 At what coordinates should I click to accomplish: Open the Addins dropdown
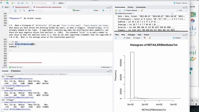(x=62, y=3)
